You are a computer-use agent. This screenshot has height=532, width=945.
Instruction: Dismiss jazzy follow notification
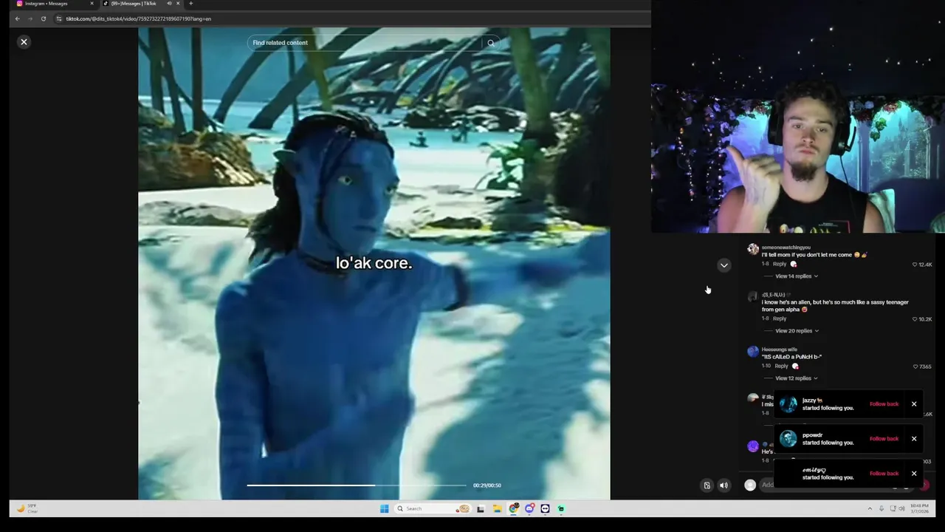[914, 404]
